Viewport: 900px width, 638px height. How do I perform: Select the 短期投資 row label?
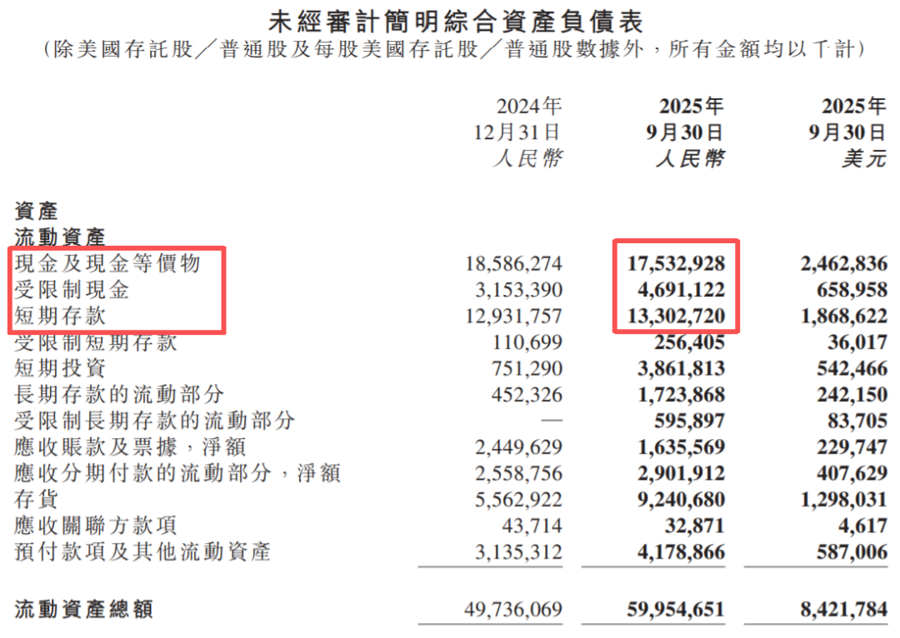point(60,368)
